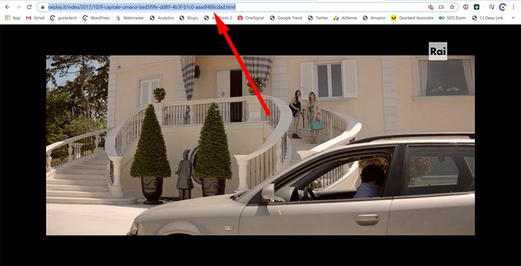
Task: Open the media control playlist icon
Action: (492, 7)
